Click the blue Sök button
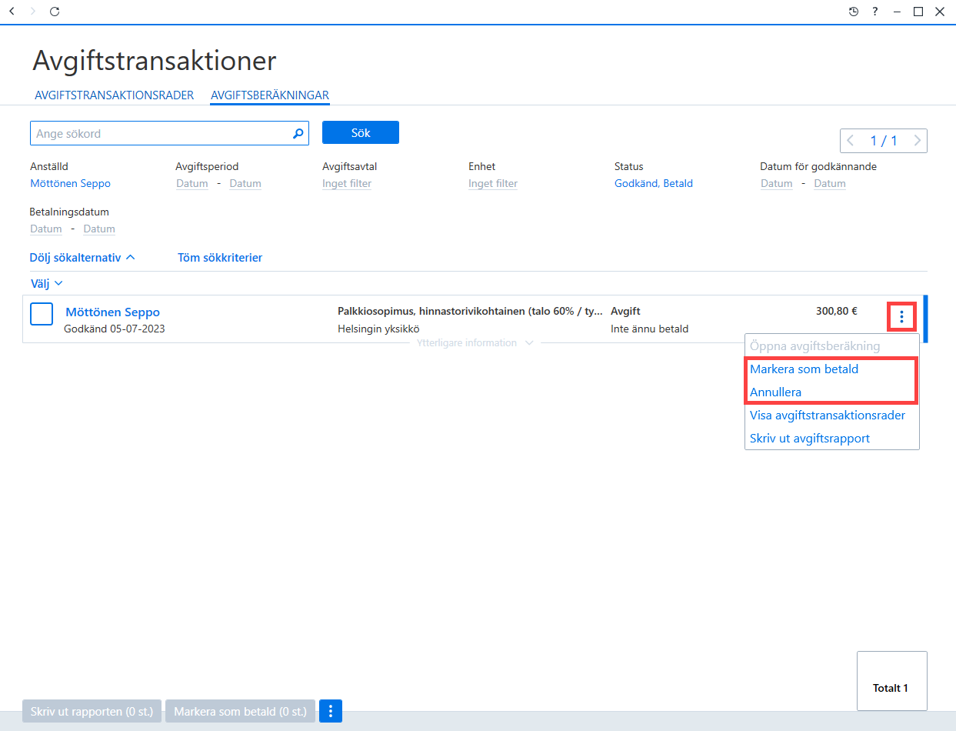956x731 pixels. [361, 132]
